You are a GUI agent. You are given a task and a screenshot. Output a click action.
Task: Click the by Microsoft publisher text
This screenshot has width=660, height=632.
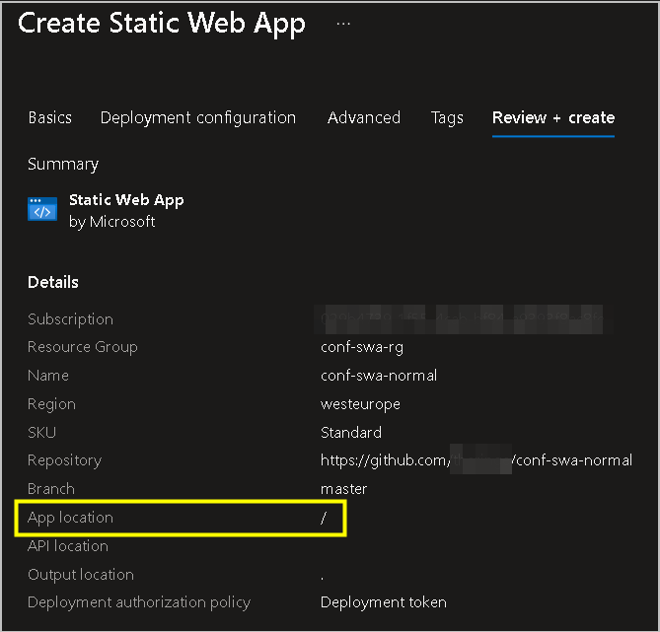[x=111, y=222]
